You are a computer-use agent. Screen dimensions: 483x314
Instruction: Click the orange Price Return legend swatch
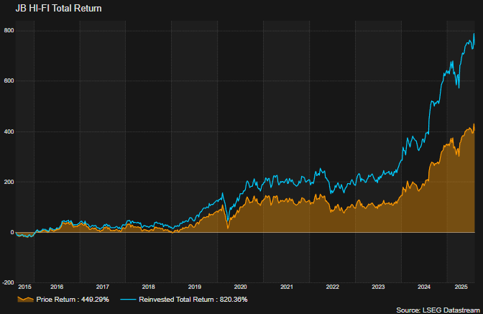(27, 299)
